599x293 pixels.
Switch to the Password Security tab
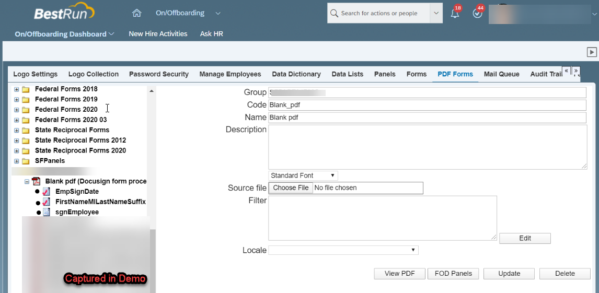159,74
